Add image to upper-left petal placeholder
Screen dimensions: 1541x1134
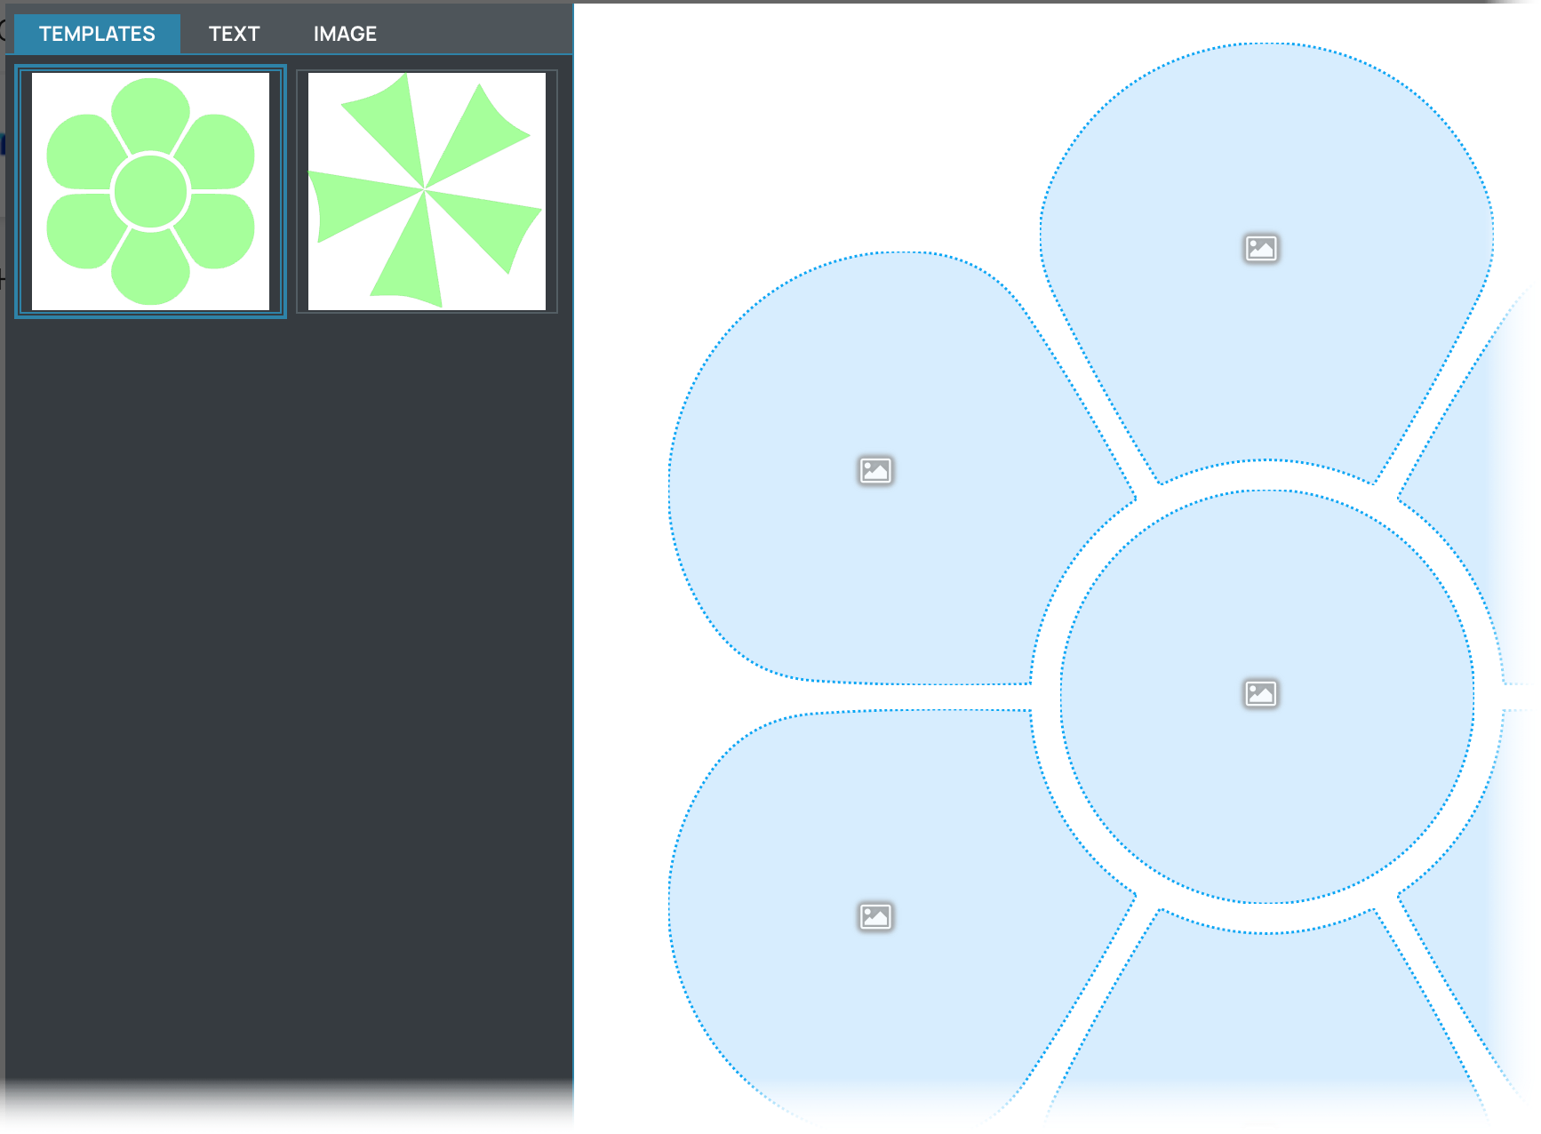point(875,470)
